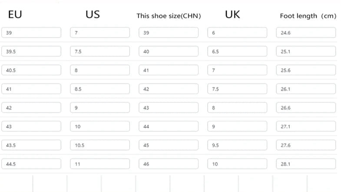Select the EU 44.5 input box
Screen dimensions: 341x192
point(31,164)
